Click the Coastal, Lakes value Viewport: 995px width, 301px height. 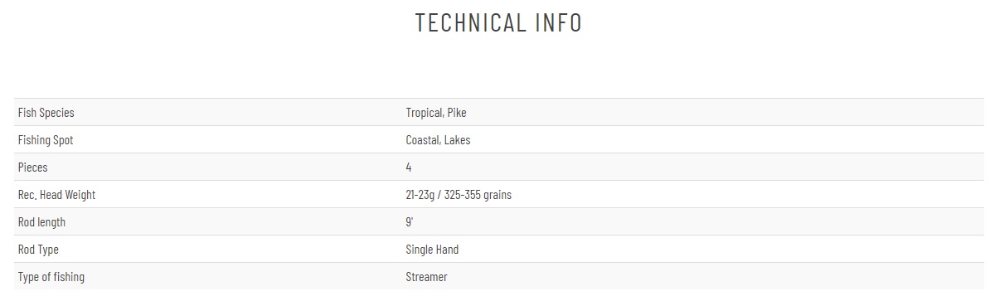tap(438, 140)
